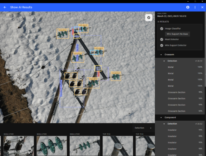Viewport: 206px width, 156px height.
Task: Close the AI results viewer
Action: click(x=202, y=7)
